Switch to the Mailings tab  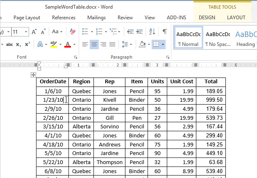pos(96,18)
